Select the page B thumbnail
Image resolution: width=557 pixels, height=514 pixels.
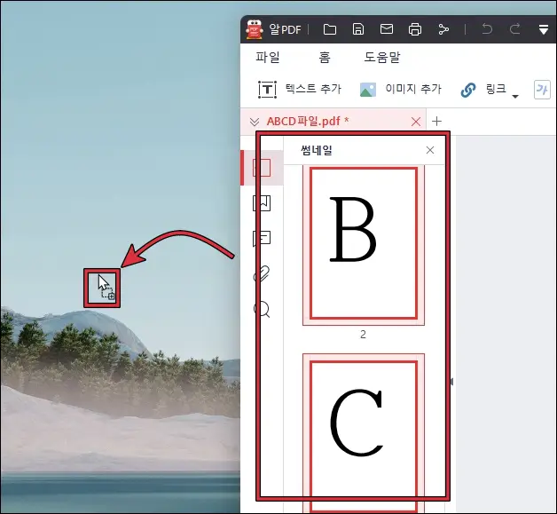pos(364,243)
